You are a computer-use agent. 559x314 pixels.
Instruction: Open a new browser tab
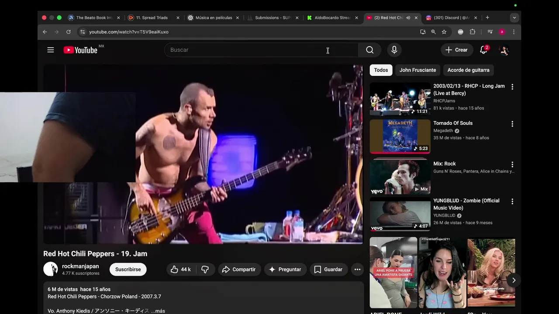tap(487, 18)
